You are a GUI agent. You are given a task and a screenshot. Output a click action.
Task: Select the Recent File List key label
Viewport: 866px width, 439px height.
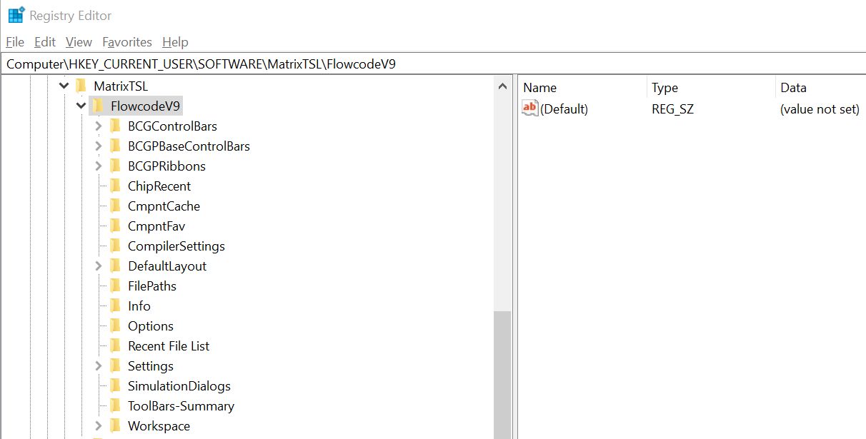point(169,346)
